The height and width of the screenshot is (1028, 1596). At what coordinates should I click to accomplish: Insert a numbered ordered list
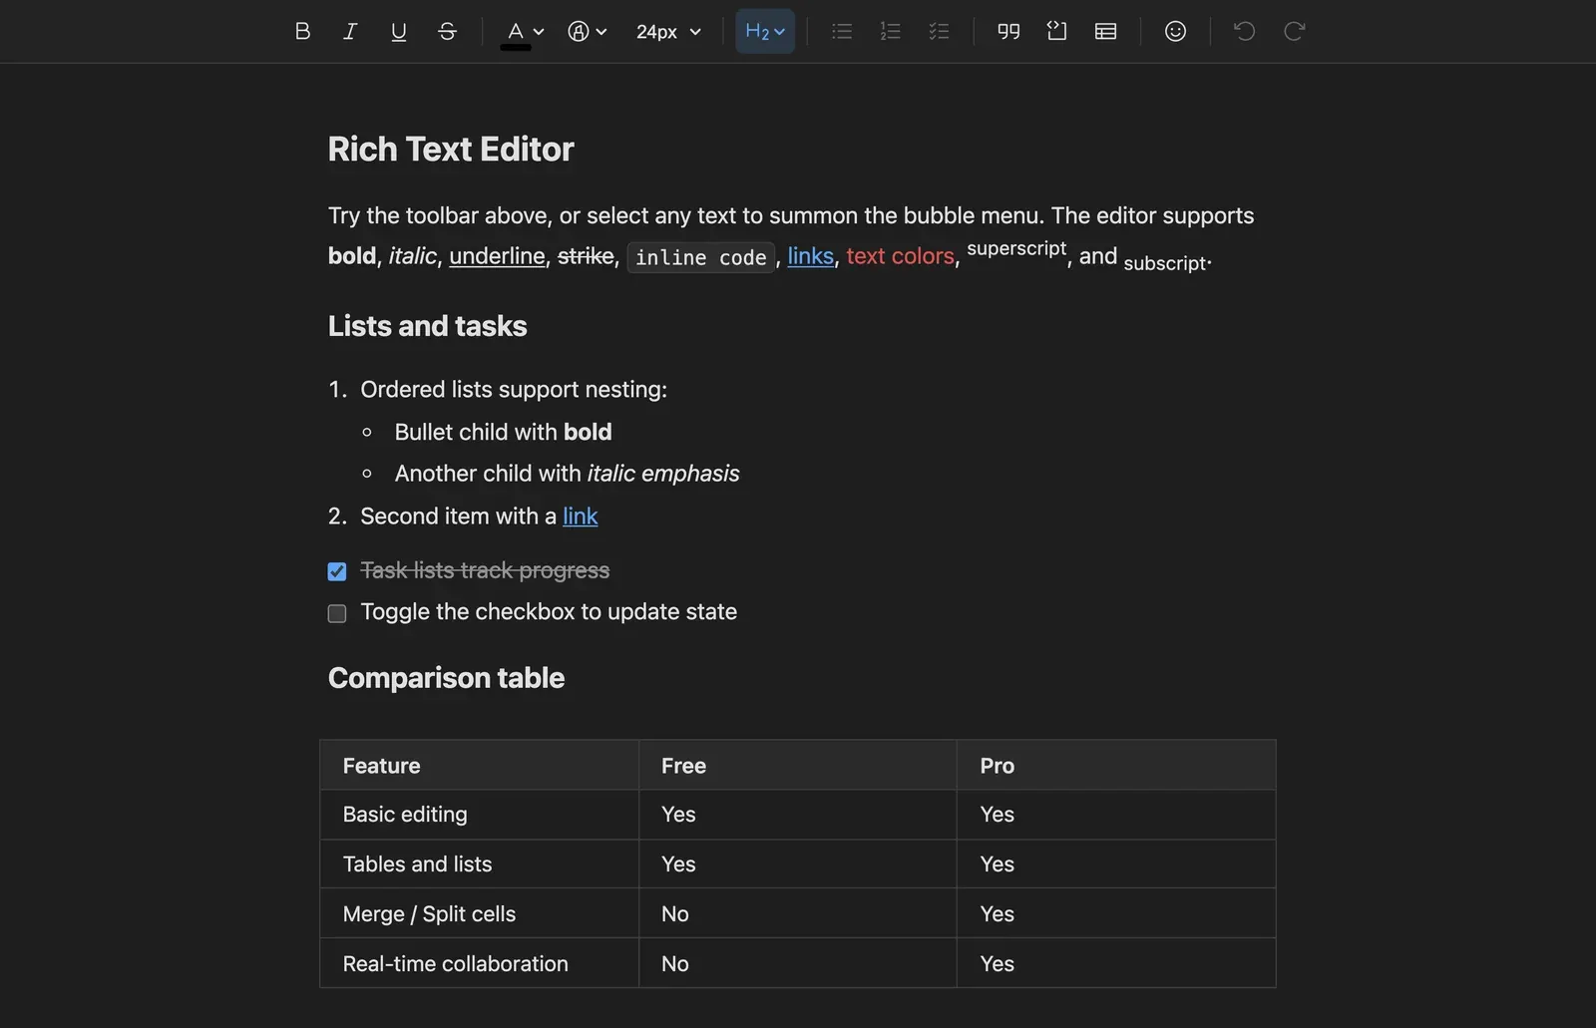pos(890,31)
